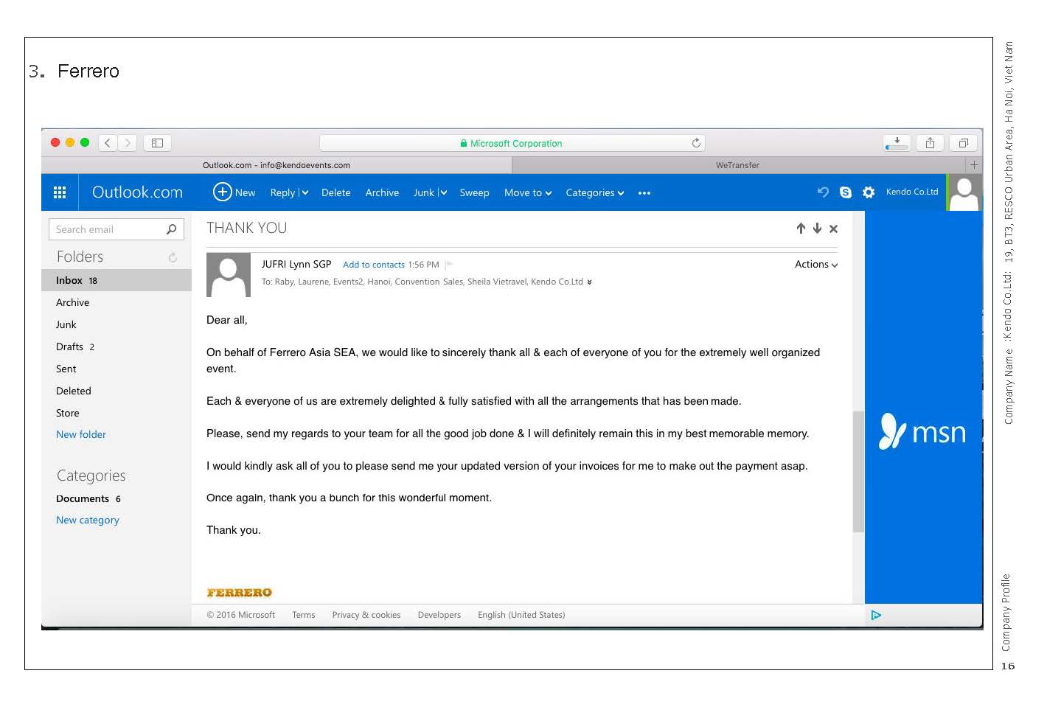1061x707 pixels.
Task: Open the Move to menu
Action: [528, 192]
